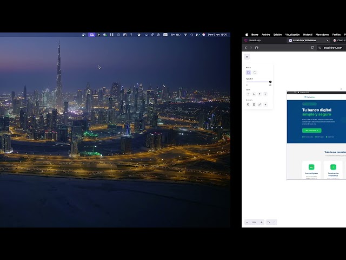Click the 'simple y seguro' green text
Viewport: 346px width, 260px height.
(x=317, y=114)
